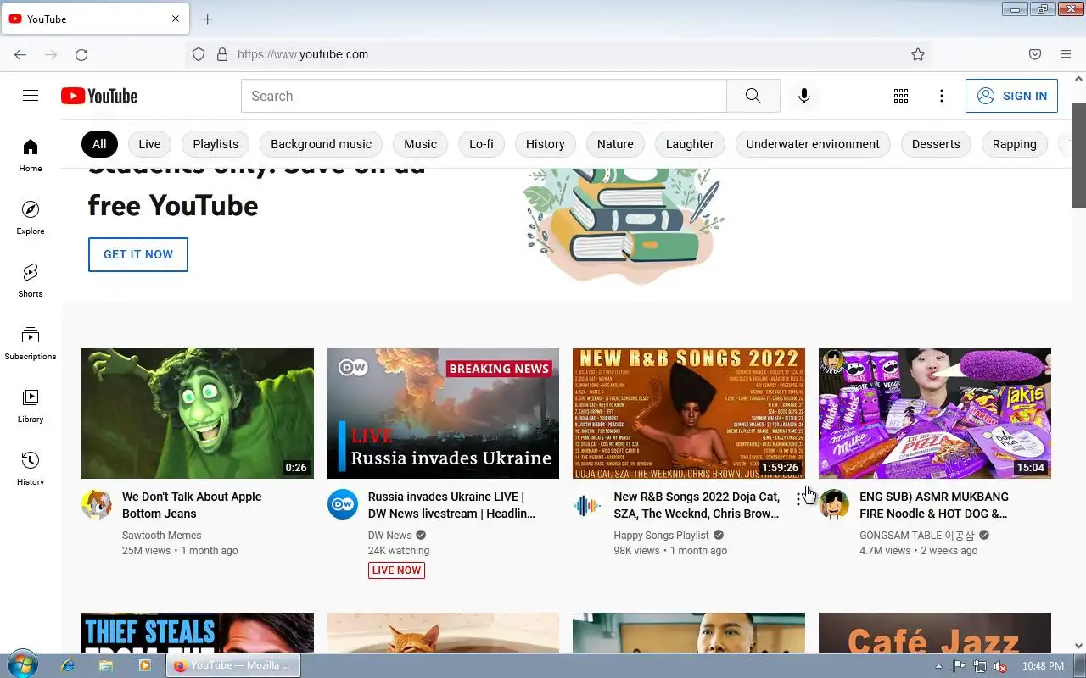The height and width of the screenshot is (678, 1086).
Task: Go to YouTube logo home
Action: (99, 96)
